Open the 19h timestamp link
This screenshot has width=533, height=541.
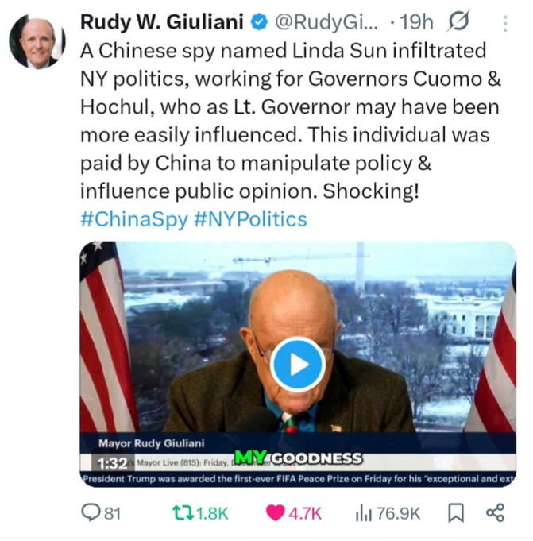[416, 22]
